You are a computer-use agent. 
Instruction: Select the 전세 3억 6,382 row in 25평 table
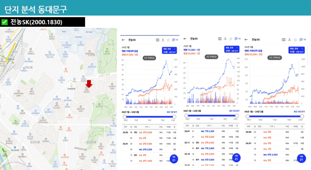211,143
